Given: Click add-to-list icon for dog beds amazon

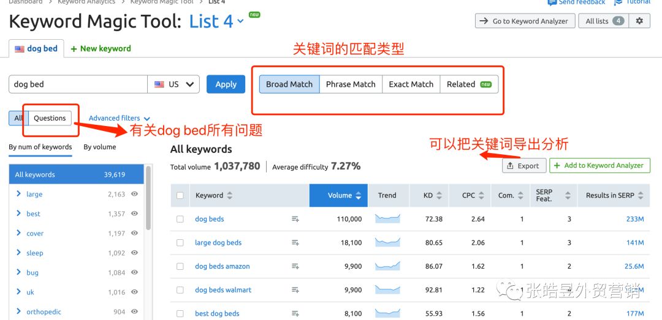Looking at the screenshot, I should click(x=295, y=266).
